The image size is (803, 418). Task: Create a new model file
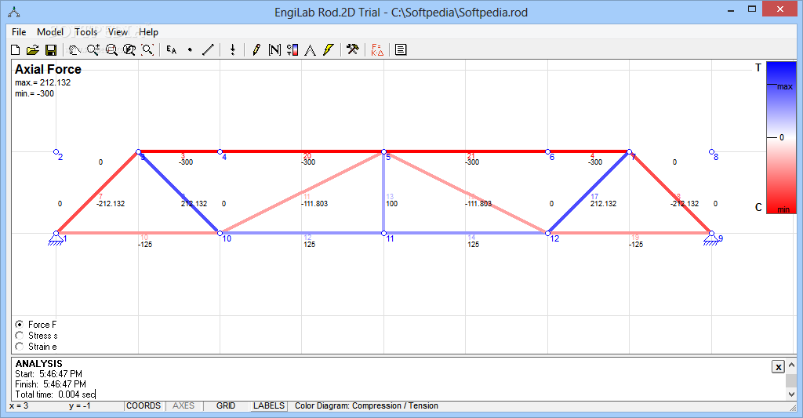(16, 49)
